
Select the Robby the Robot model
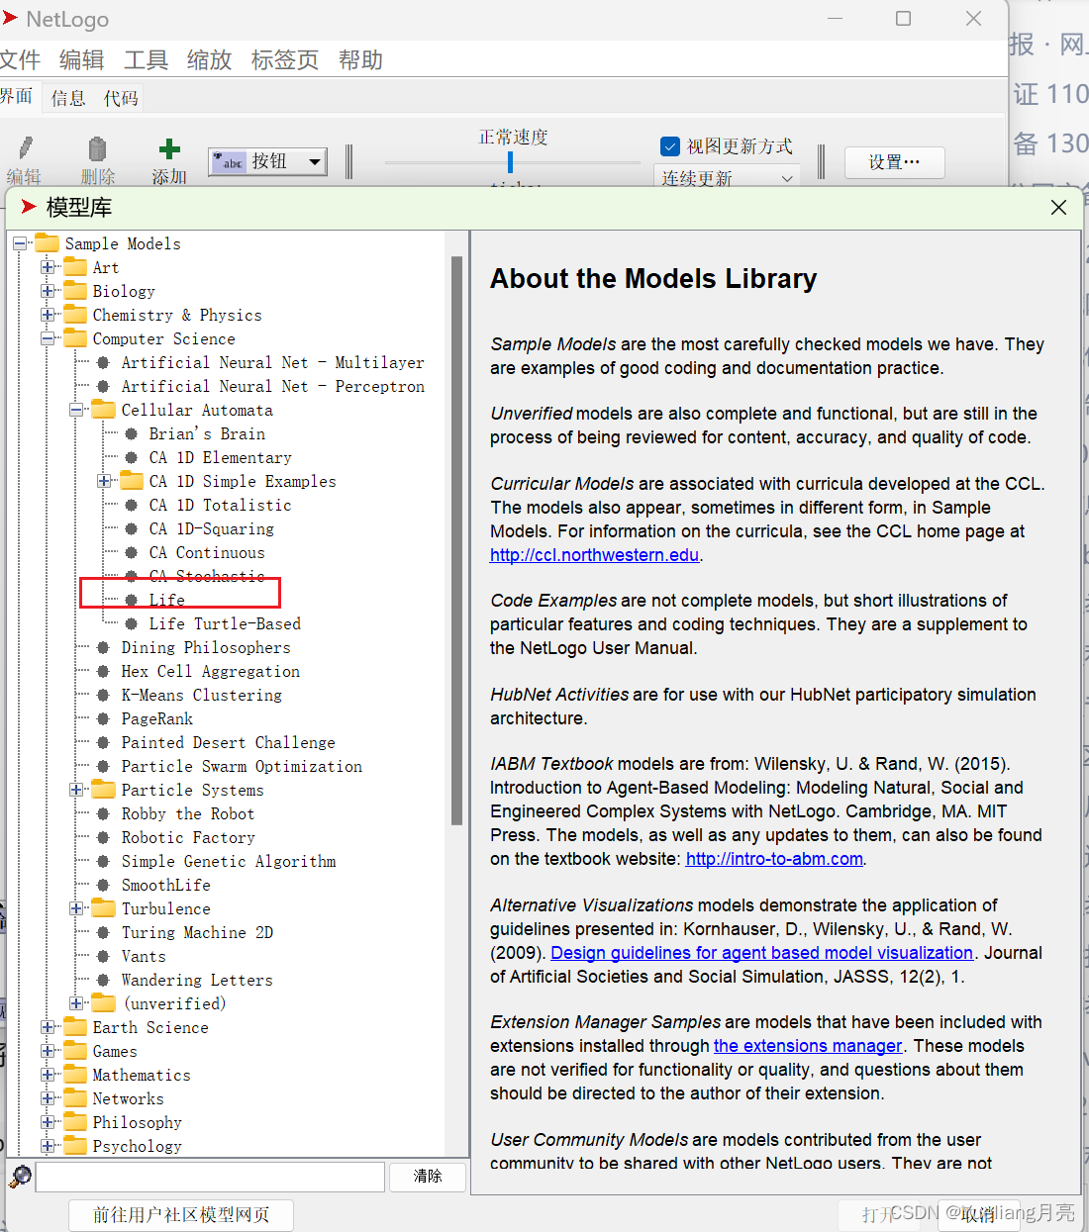tap(188, 813)
